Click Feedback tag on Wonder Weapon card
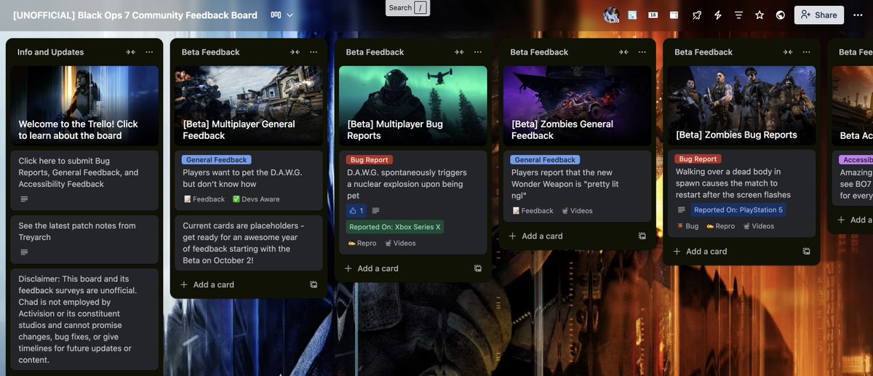 pyautogui.click(x=533, y=211)
